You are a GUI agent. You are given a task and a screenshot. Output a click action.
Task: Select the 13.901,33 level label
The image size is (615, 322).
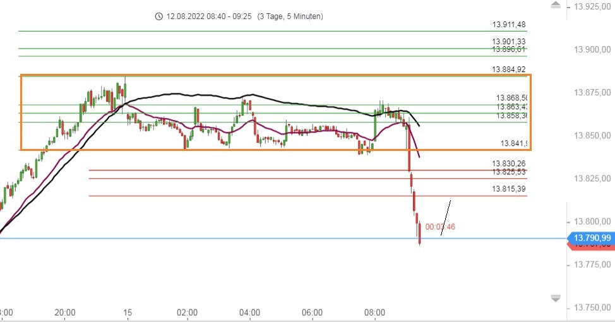[x=509, y=42]
